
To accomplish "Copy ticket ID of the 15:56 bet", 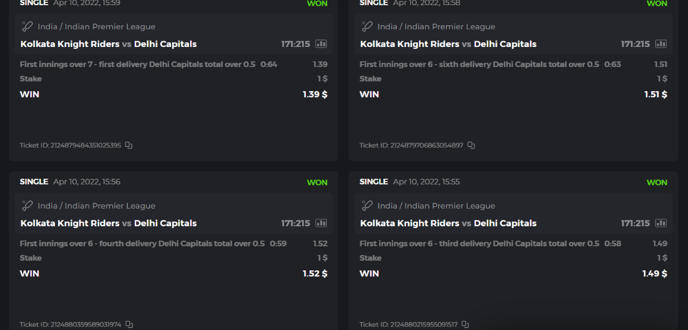I will (x=129, y=325).
